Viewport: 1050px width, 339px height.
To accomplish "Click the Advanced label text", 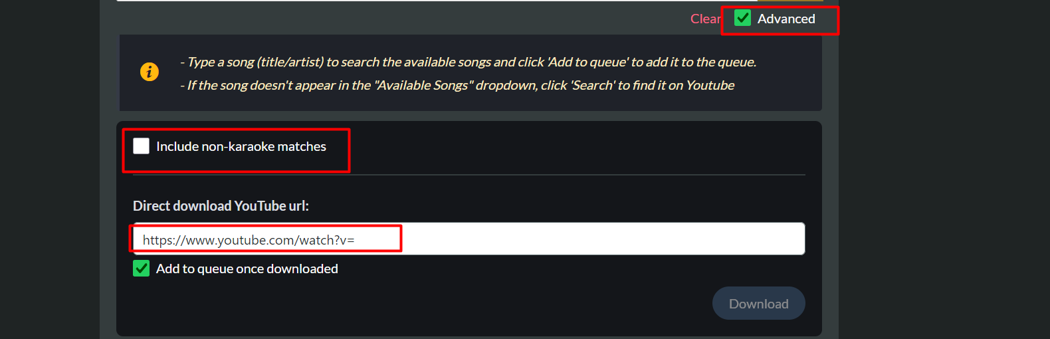I will 786,19.
